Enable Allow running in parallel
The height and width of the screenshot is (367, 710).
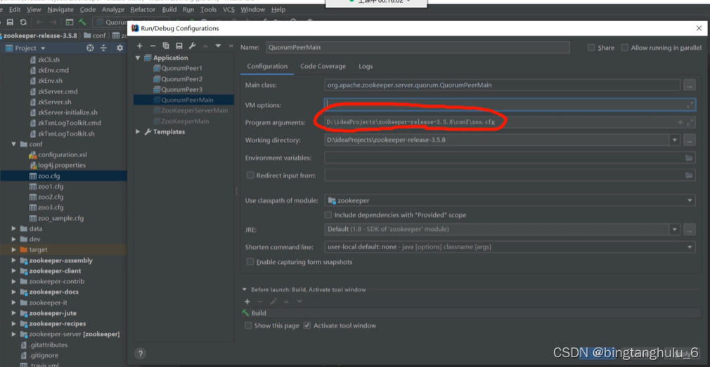pyautogui.click(x=625, y=48)
